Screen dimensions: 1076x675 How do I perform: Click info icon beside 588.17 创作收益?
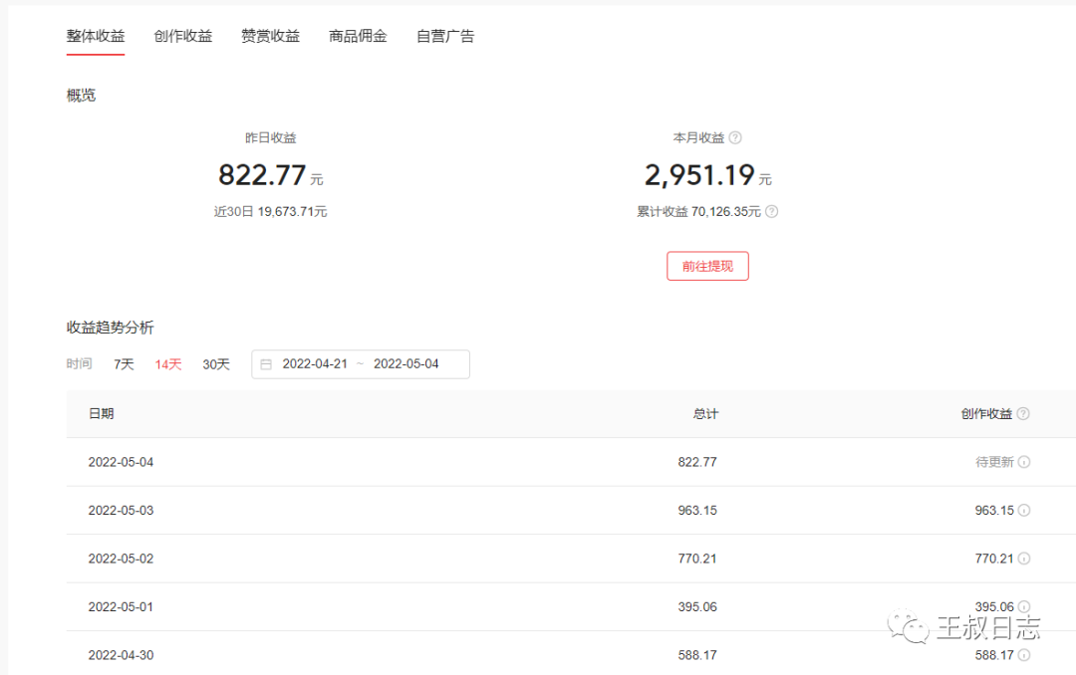click(1024, 655)
